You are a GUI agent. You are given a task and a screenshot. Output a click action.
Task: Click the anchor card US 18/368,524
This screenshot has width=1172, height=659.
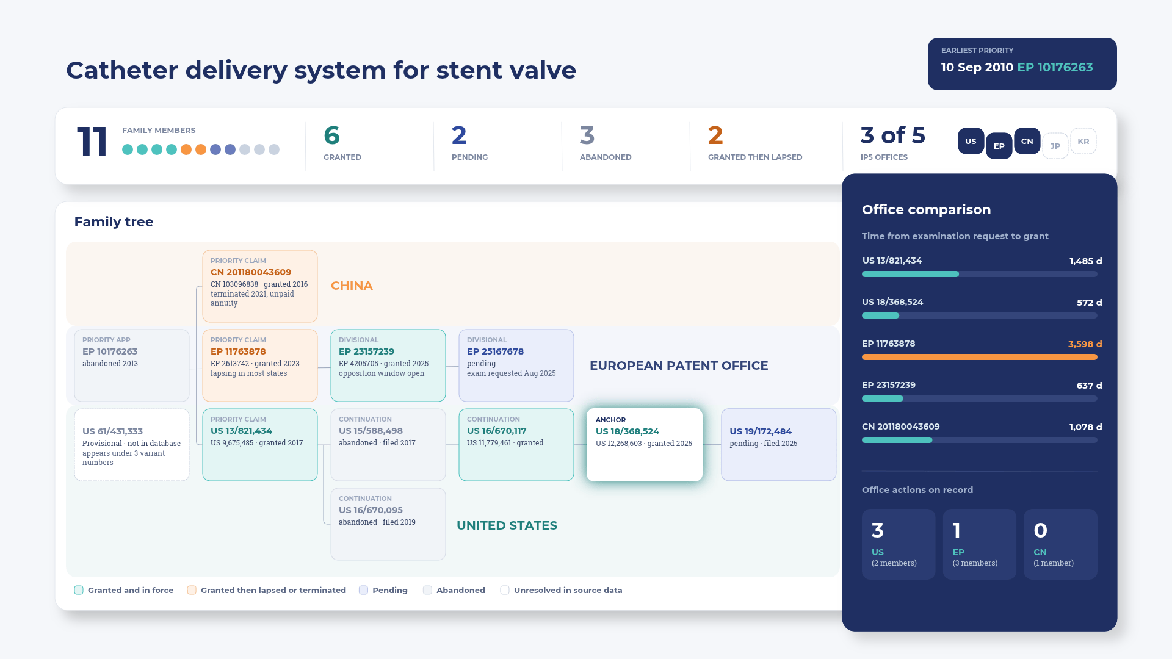[x=645, y=445]
